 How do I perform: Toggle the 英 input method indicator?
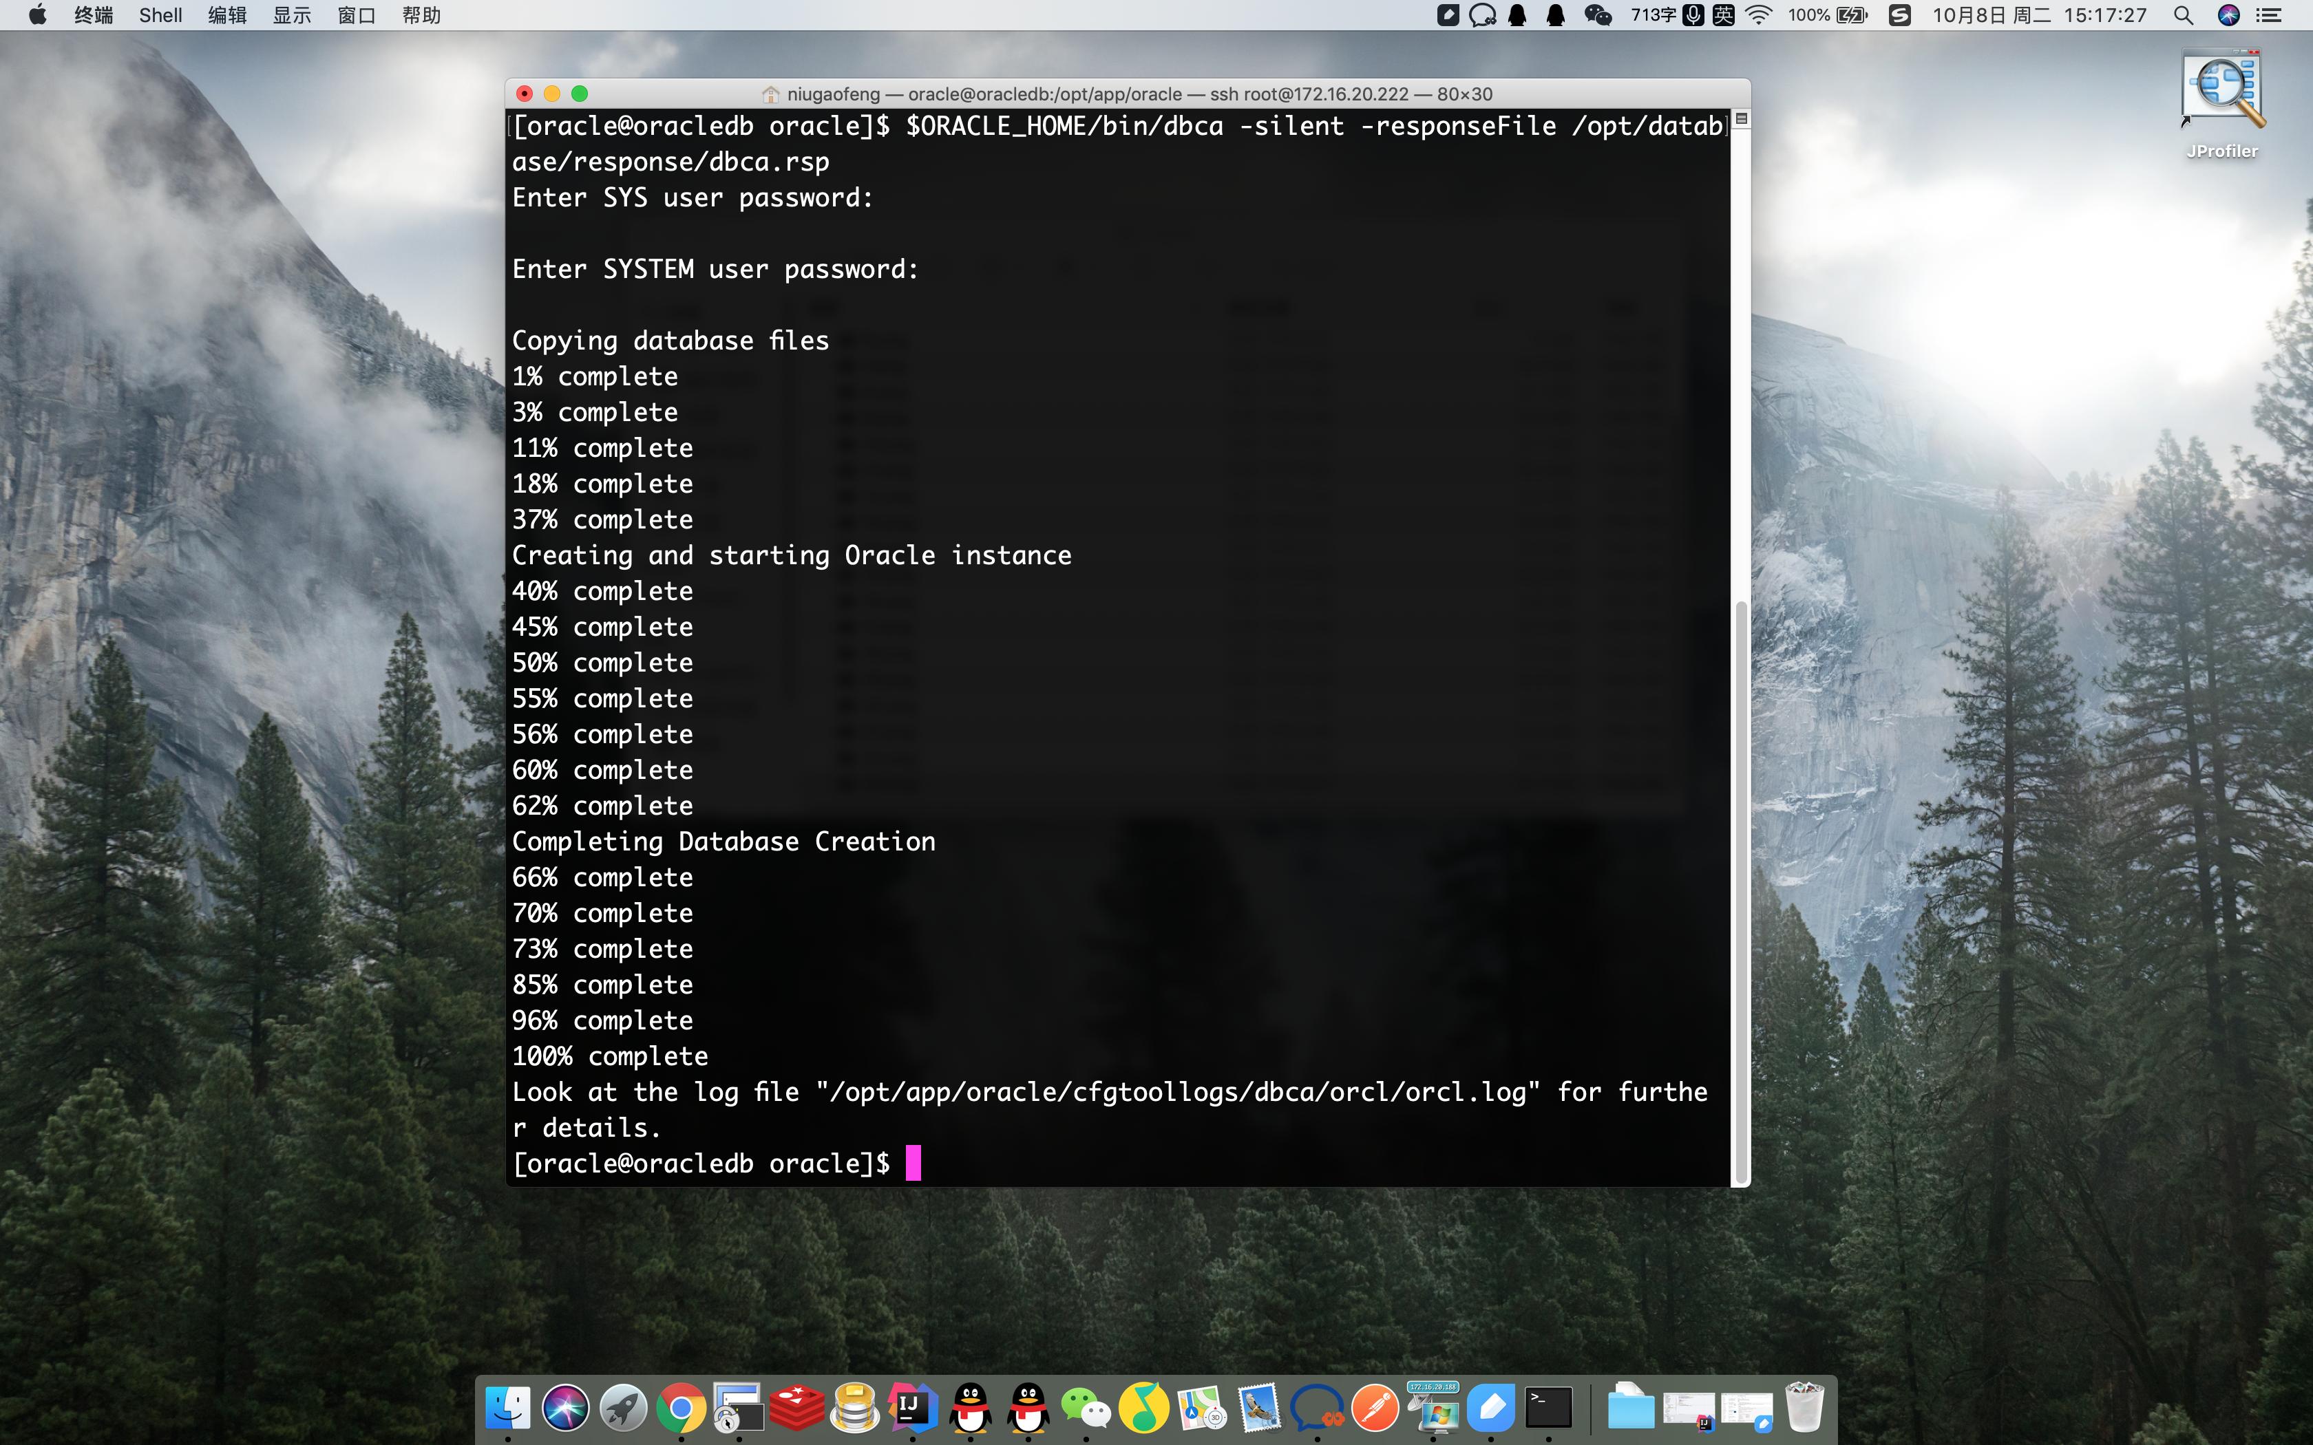(x=1723, y=14)
